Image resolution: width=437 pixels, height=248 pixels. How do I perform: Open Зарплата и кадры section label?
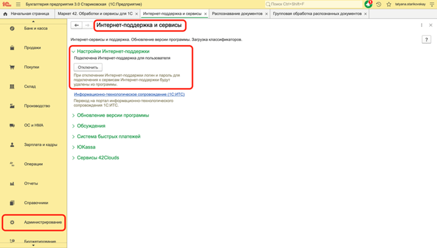tap(40, 145)
